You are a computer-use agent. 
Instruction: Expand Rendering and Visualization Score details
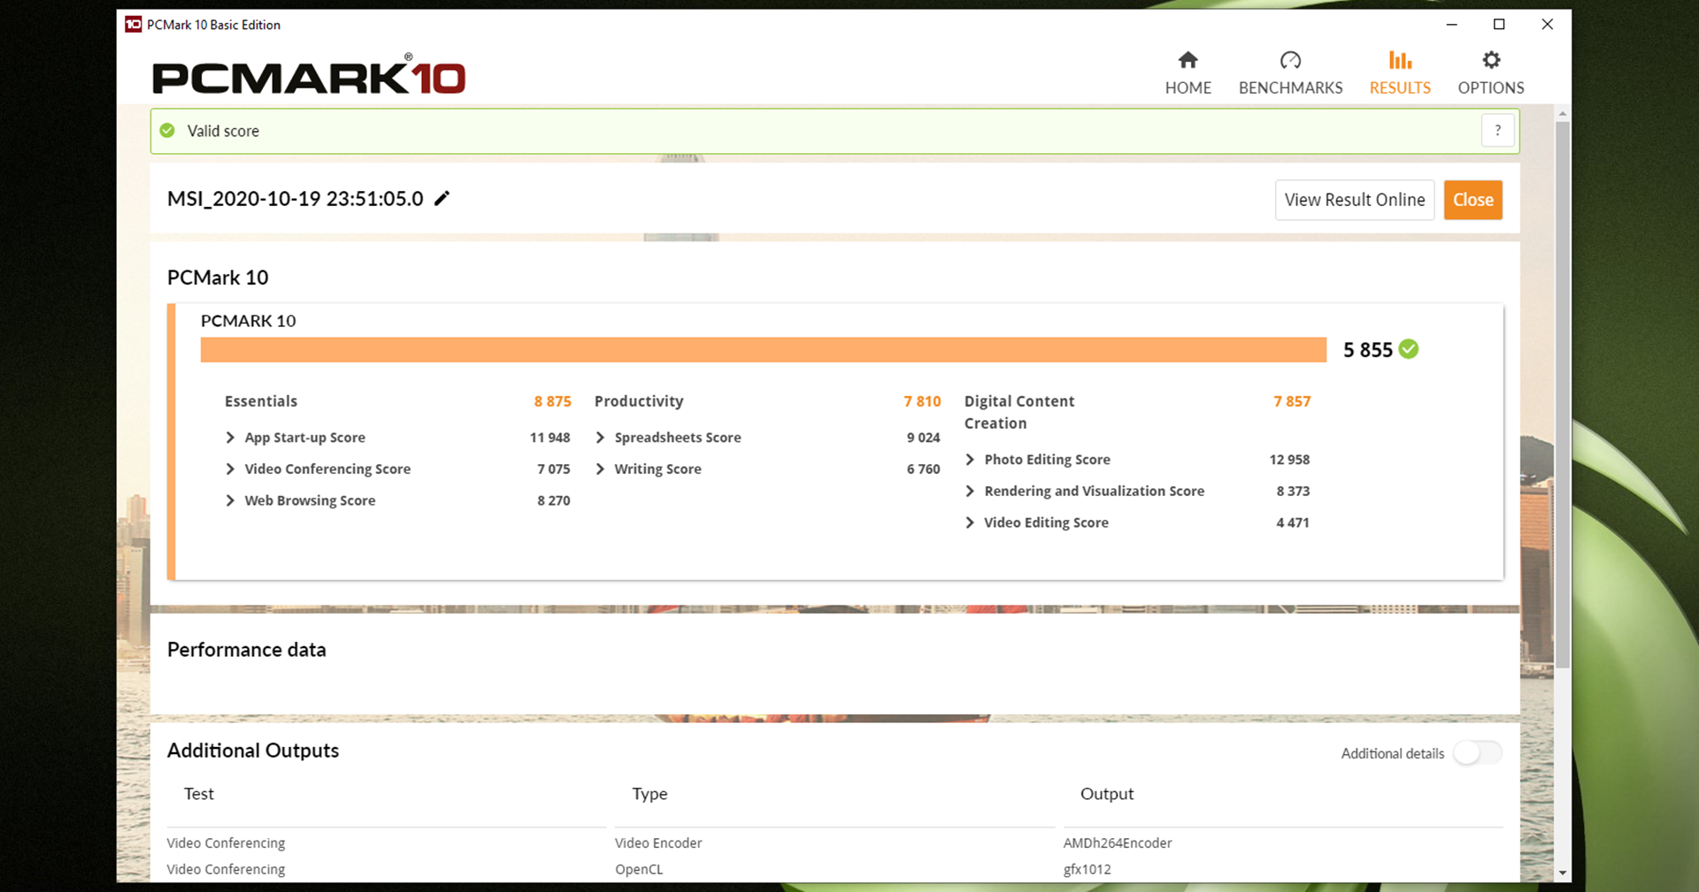[970, 491]
